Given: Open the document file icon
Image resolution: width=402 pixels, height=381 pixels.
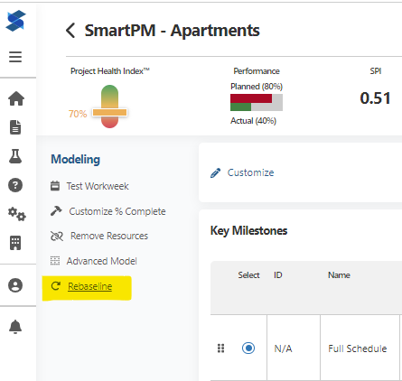Looking at the screenshot, I should coord(15,127).
